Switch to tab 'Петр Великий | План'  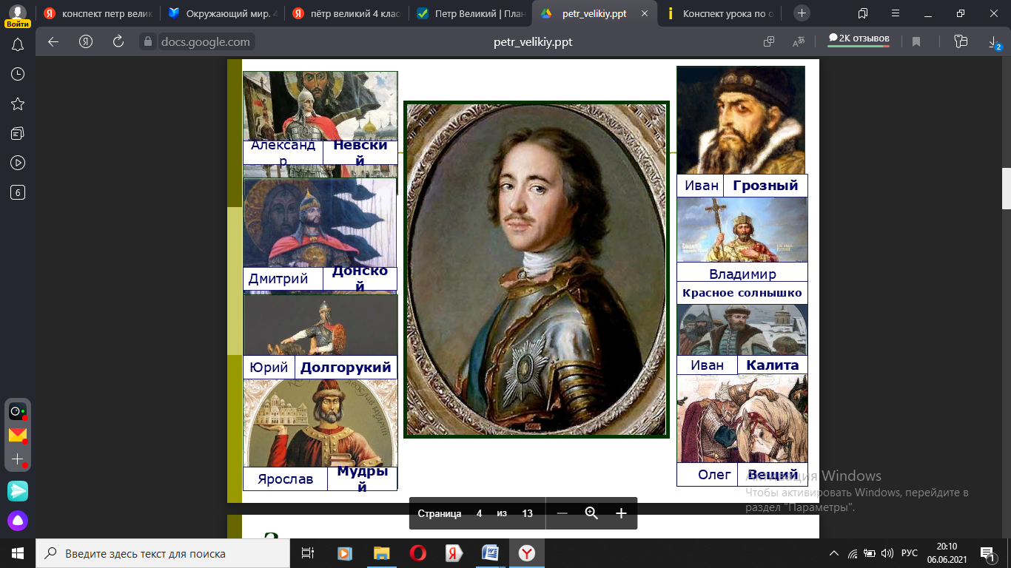(x=471, y=13)
